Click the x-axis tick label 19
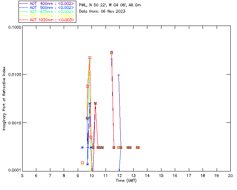 coord(217,176)
